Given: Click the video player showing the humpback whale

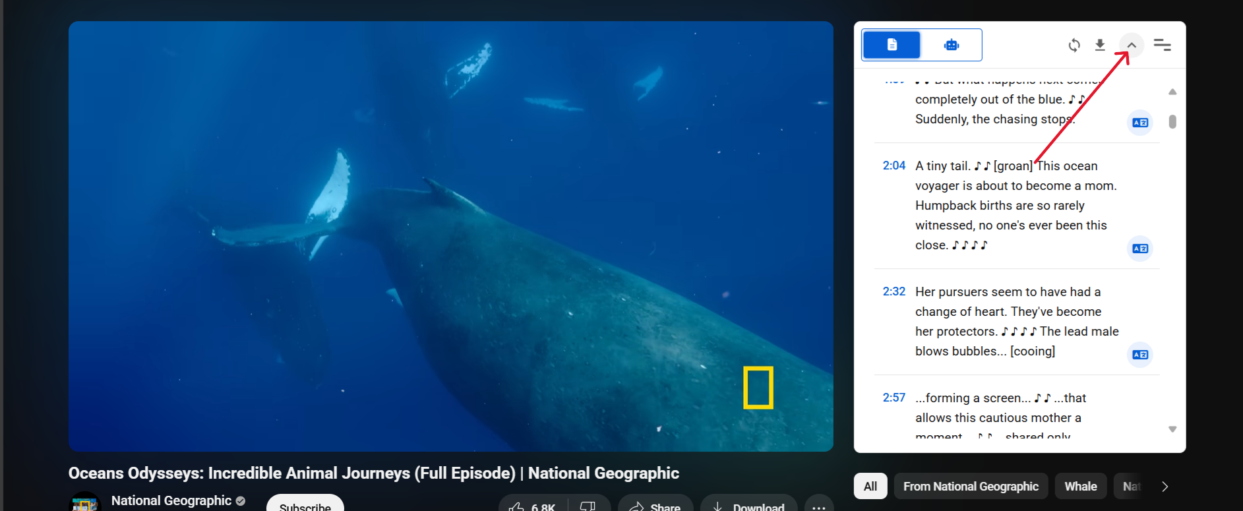Looking at the screenshot, I should click(x=450, y=236).
